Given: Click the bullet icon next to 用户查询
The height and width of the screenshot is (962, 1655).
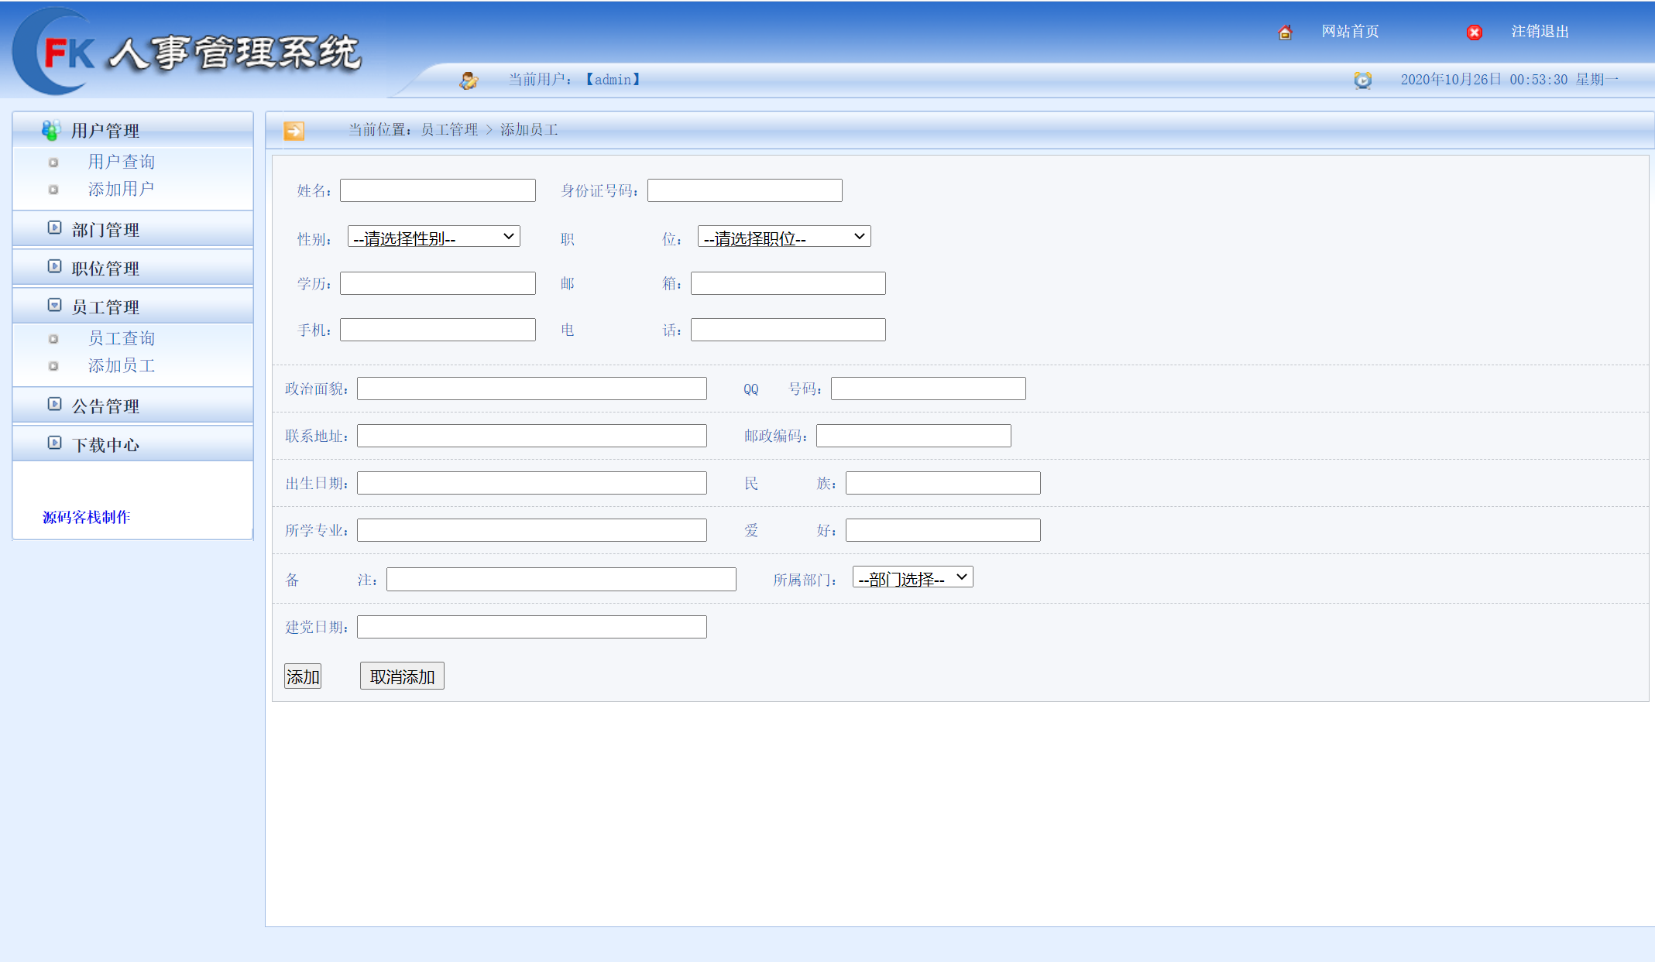Looking at the screenshot, I should point(53,163).
